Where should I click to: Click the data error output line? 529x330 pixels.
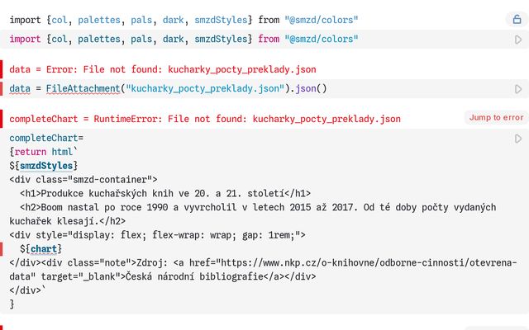point(163,69)
